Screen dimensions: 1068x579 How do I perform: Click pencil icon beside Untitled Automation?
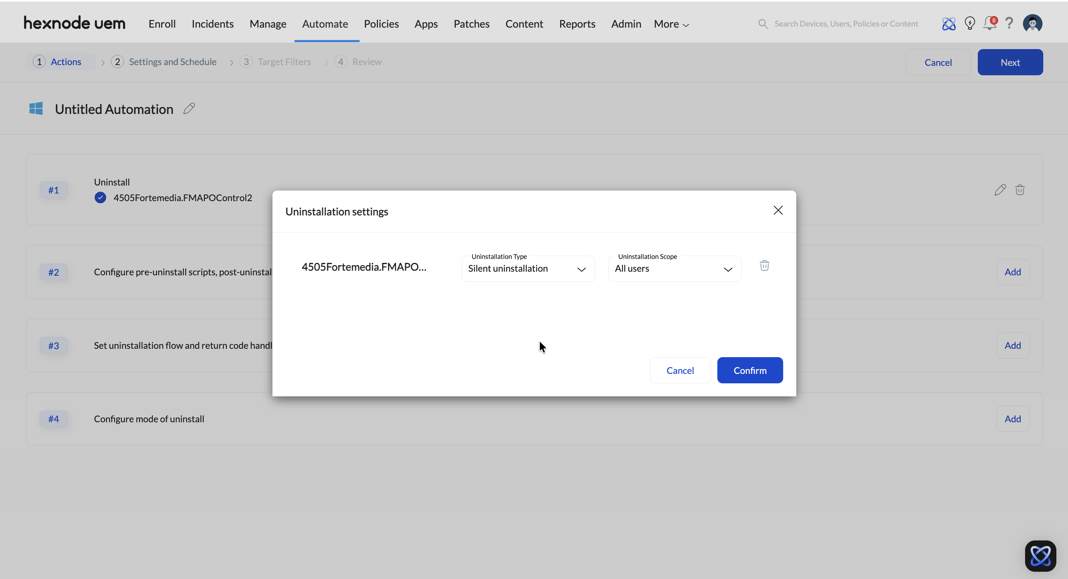(189, 109)
